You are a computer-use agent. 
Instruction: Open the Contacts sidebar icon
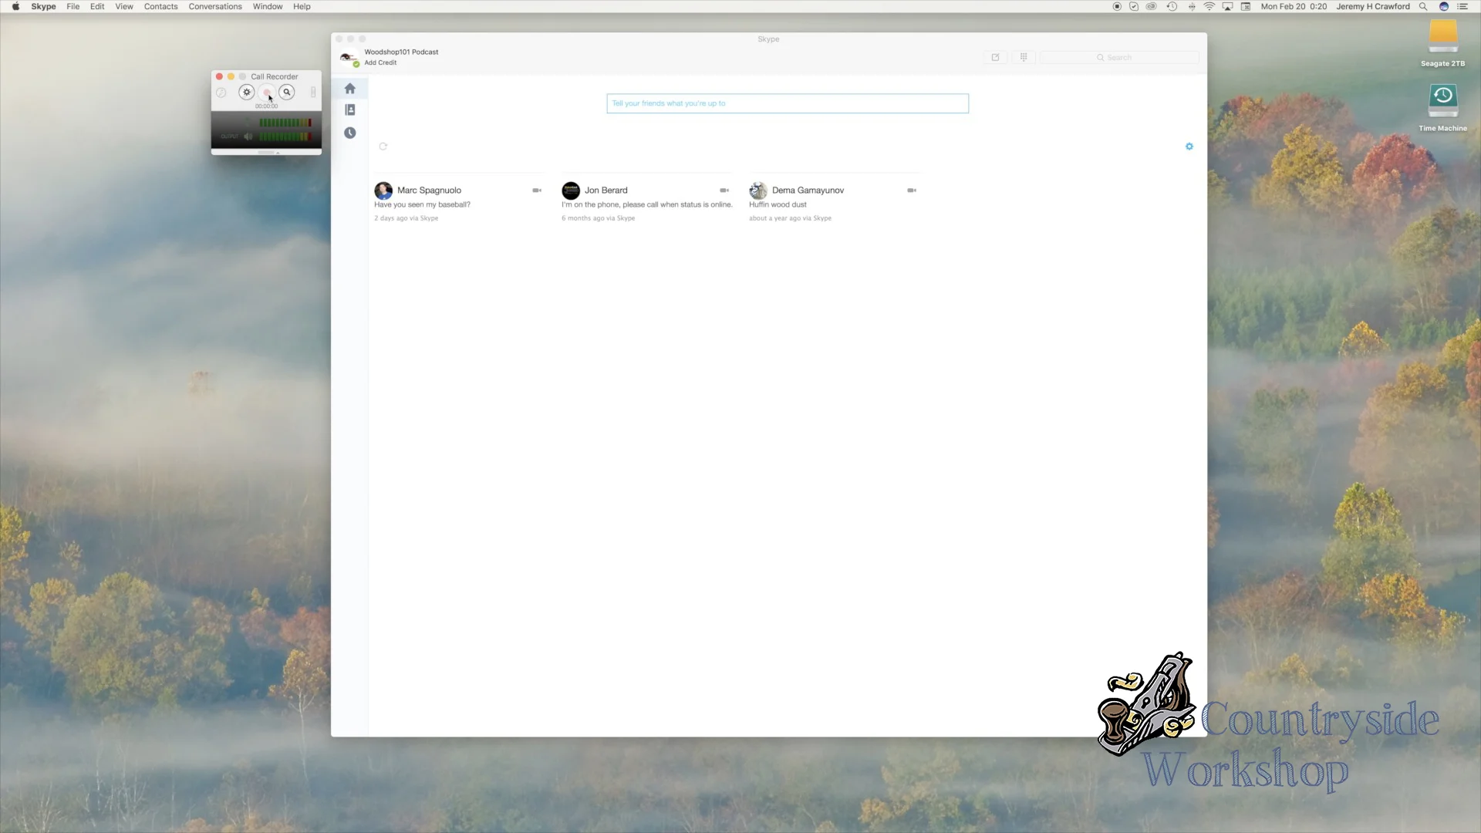coord(349,110)
